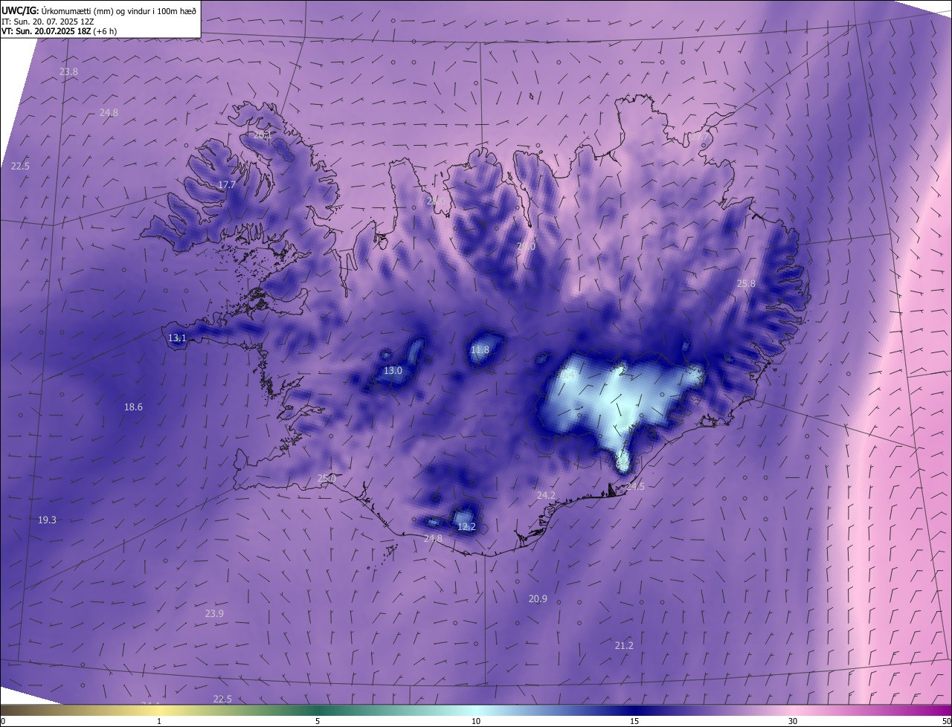The width and height of the screenshot is (952, 727).
Task: Click the legend tick label 1
Action: click(x=159, y=721)
